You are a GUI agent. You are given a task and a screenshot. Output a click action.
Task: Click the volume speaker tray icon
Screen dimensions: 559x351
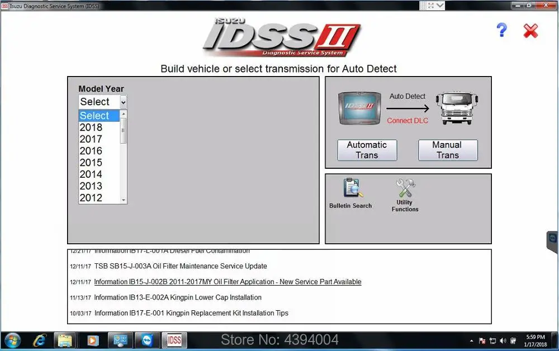503,341
